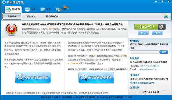
Task: Click the 瀏覽 browse button
Action: point(164,52)
